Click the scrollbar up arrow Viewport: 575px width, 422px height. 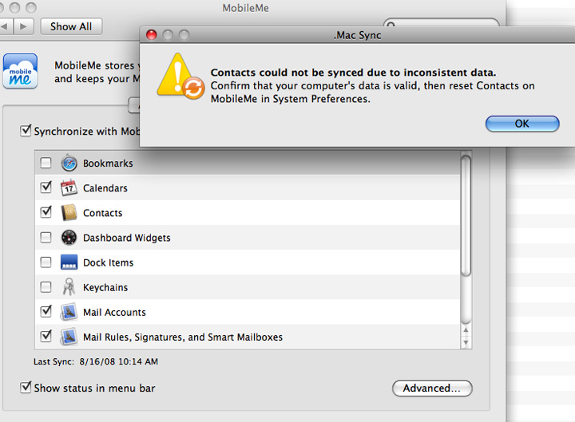click(x=466, y=330)
